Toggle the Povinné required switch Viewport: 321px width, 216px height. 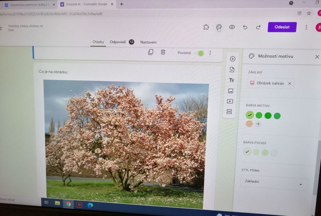tap(199, 53)
